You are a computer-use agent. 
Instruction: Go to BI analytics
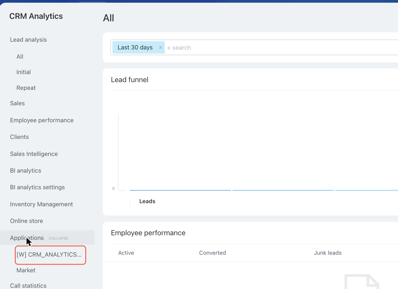click(x=26, y=170)
